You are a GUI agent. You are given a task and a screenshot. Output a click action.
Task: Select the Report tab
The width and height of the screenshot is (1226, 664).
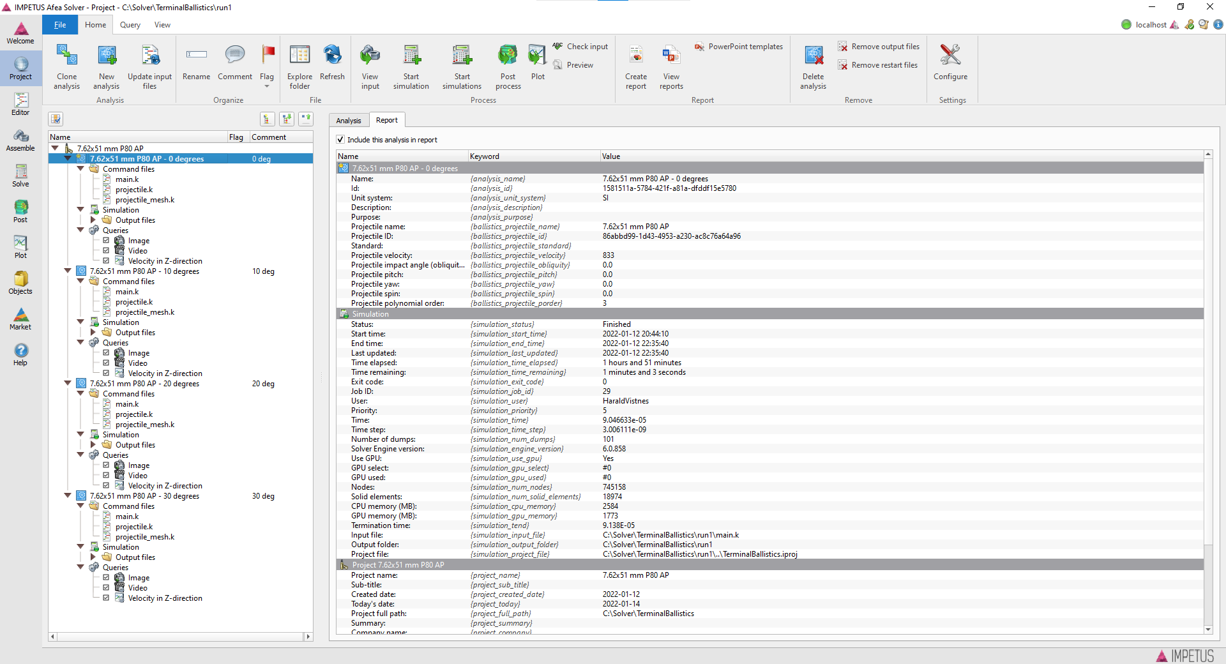coord(386,120)
